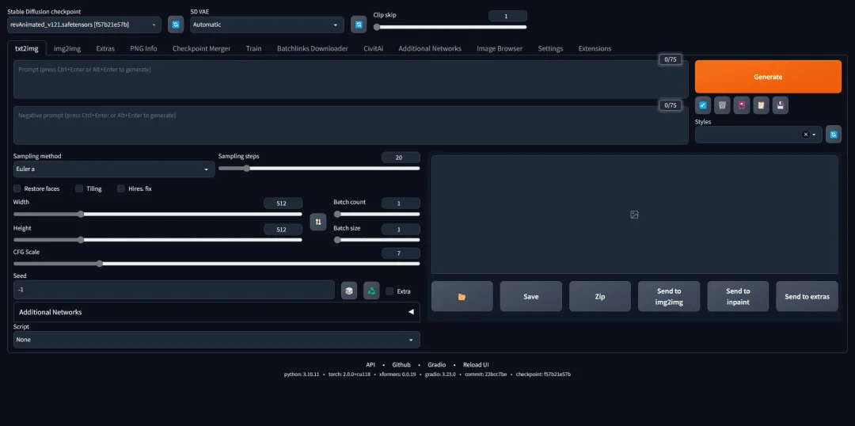The width and height of the screenshot is (855, 426).
Task: Open the Image Browser tab
Action: 500,48
